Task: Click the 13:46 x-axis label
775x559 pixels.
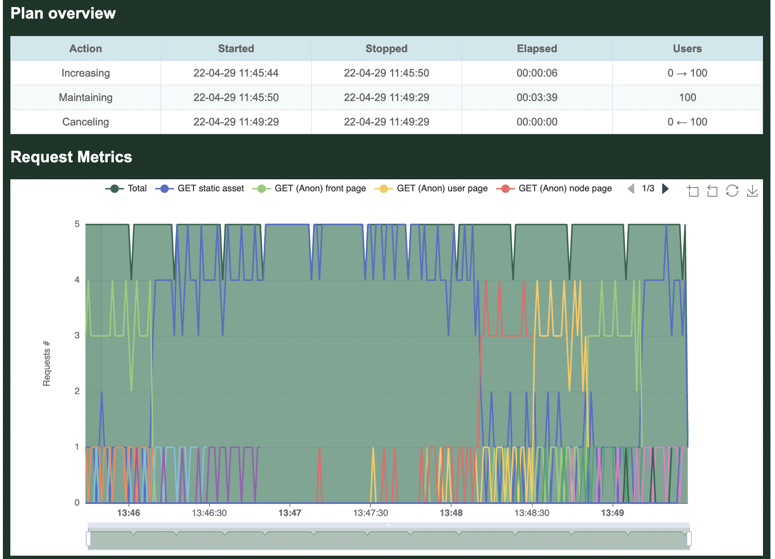Action: pos(129,513)
